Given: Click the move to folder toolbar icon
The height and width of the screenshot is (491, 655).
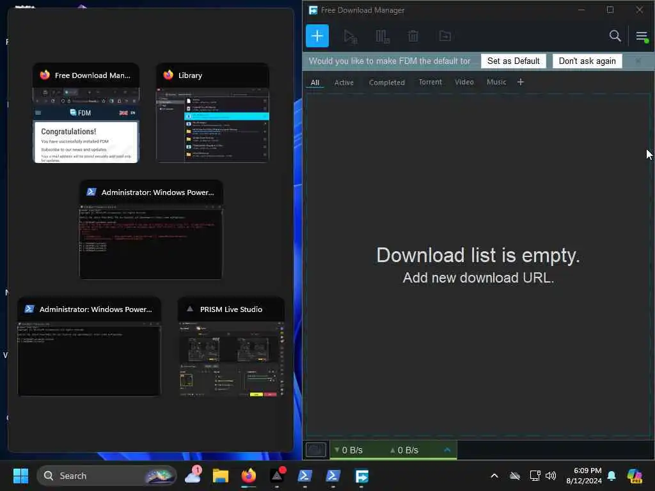Looking at the screenshot, I should [x=445, y=36].
